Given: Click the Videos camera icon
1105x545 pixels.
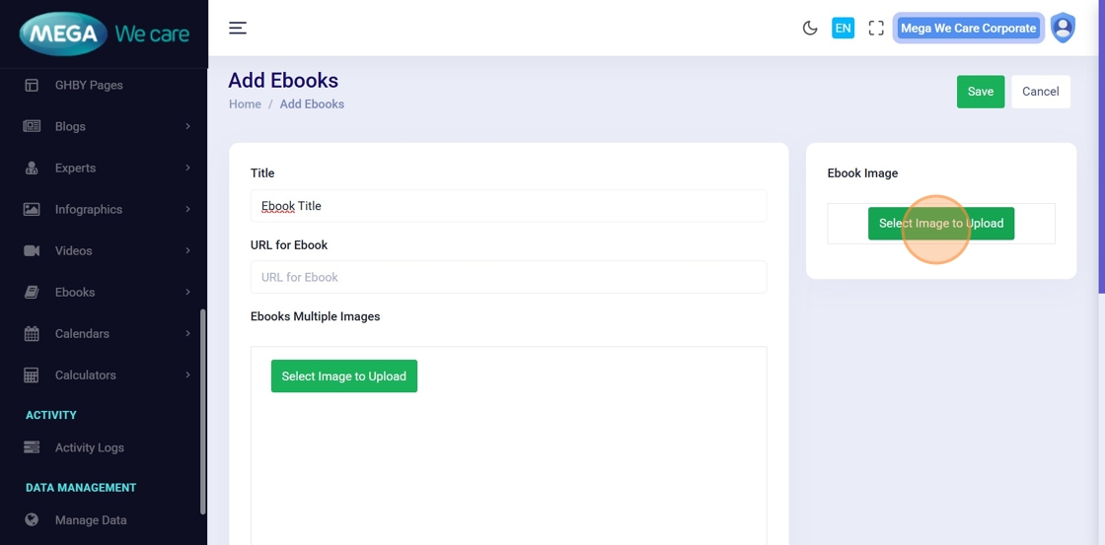Looking at the screenshot, I should tap(32, 250).
